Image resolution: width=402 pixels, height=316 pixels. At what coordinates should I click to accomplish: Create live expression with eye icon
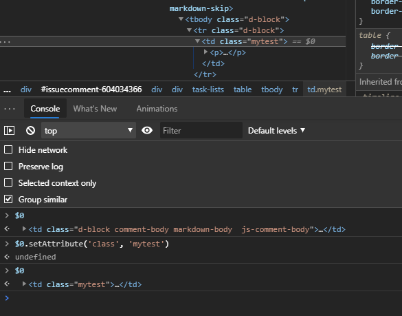click(147, 130)
